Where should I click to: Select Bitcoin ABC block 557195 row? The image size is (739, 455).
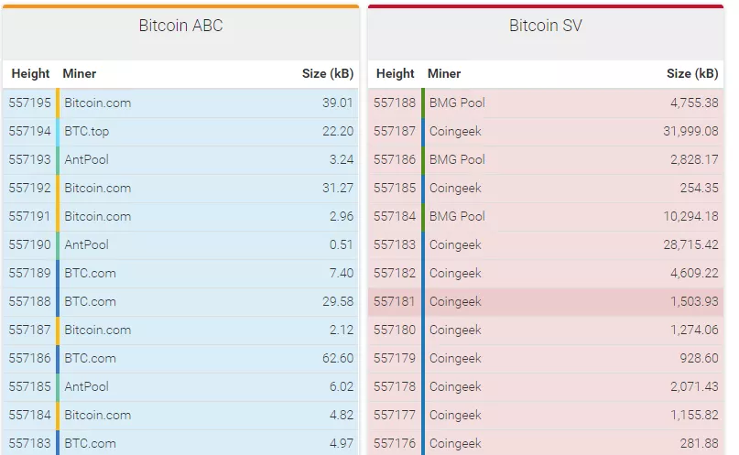[180, 103]
